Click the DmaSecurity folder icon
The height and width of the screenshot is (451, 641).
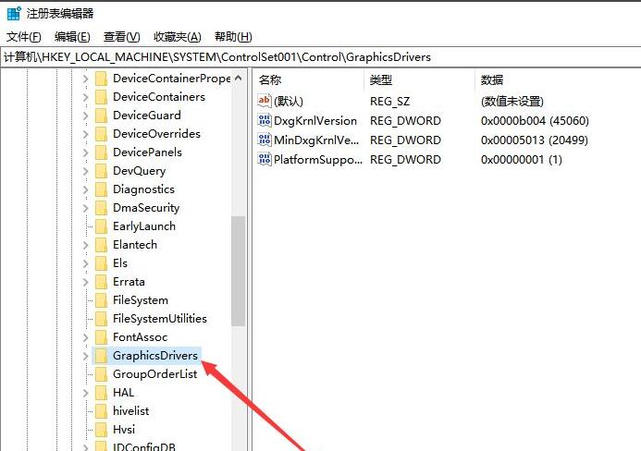coord(101,208)
